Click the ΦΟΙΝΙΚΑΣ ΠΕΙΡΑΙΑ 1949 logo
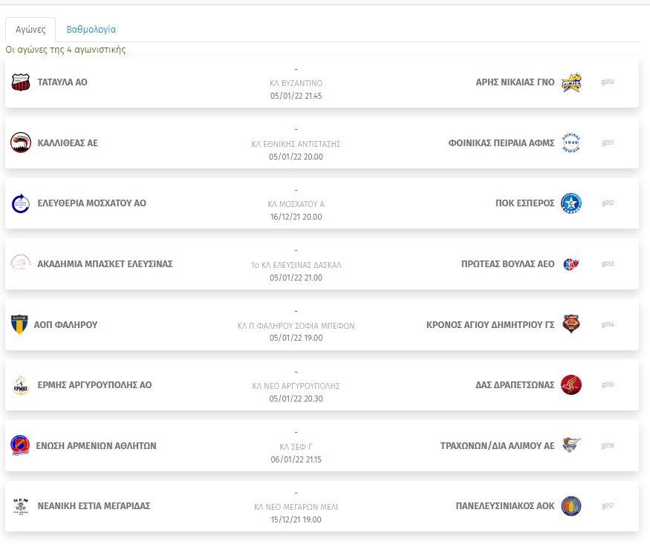The image size is (650, 544). (x=571, y=142)
